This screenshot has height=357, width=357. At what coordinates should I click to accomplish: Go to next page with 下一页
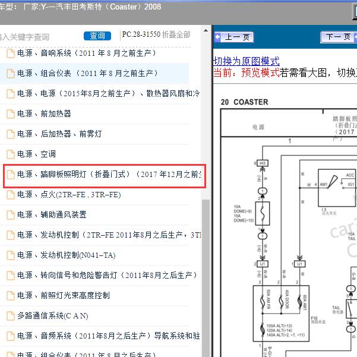339,37
